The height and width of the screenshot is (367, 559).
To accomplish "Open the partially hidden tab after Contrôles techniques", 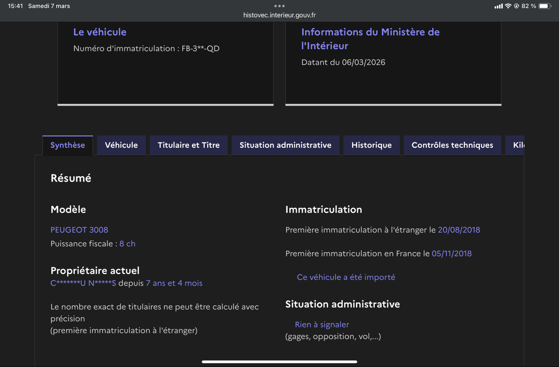I will 518,145.
